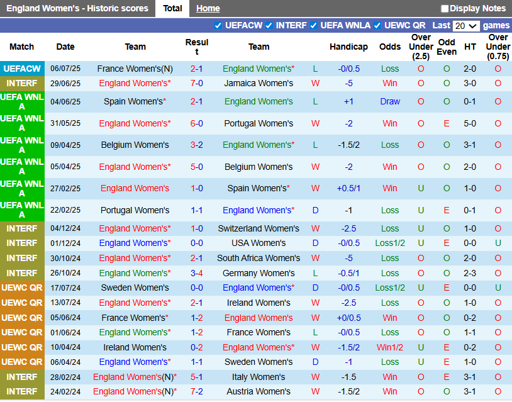
Task: Click USA Women's team name
Action: (259, 243)
